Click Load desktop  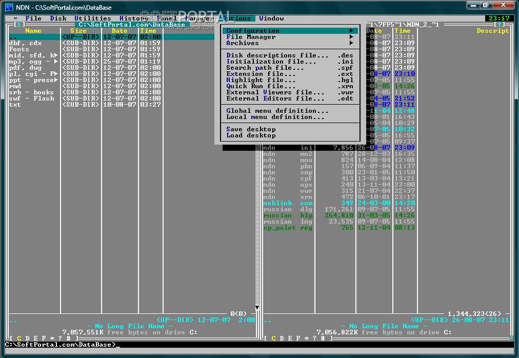pyautogui.click(x=290, y=135)
